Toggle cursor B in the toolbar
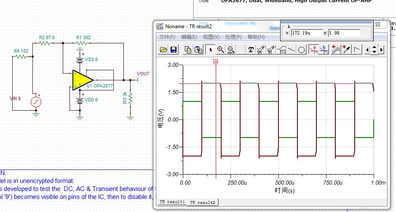The image size is (396, 212). 324,50
